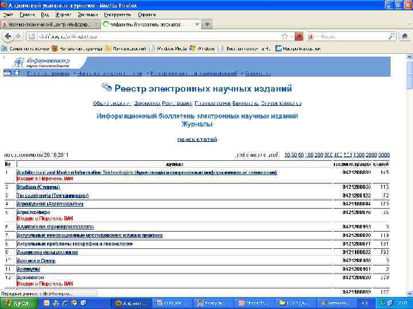
Task: Click the search magnifier icon
Action: point(392,37)
